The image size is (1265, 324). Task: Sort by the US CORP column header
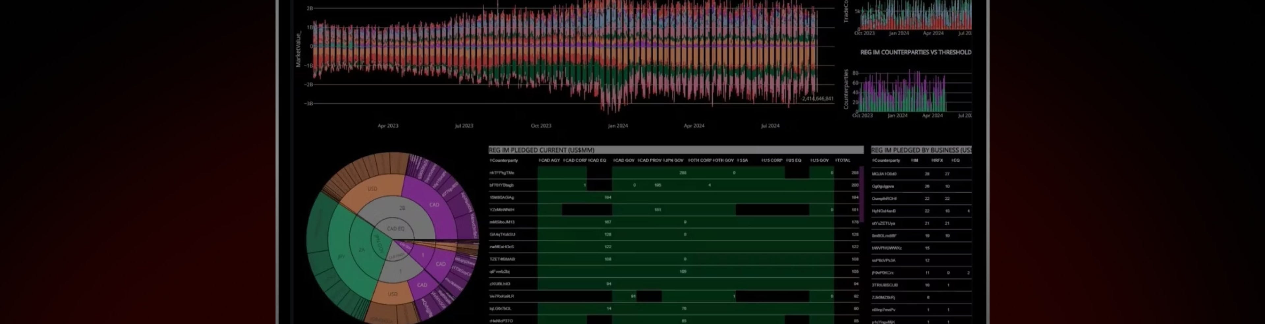pos(772,161)
